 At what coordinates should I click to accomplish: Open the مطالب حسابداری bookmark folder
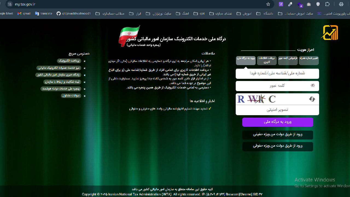(x=110, y=13)
